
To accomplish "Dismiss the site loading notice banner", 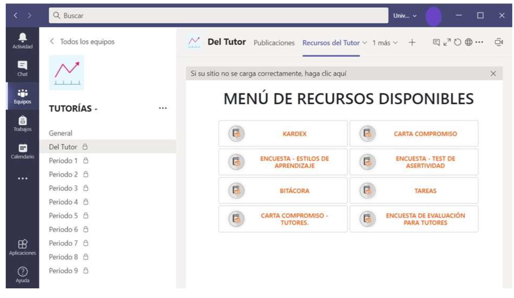I will click(493, 74).
